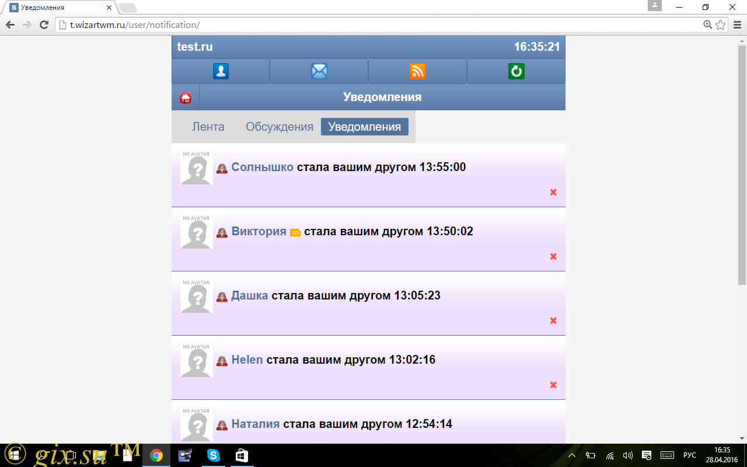This screenshot has width=747, height=467.
Task: Click the browser back arrow
Action: 10,25
